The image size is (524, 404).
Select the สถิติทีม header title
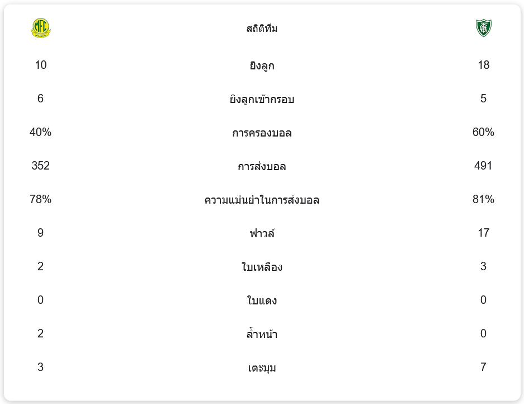pyautogui.click(x=262, y=29)
